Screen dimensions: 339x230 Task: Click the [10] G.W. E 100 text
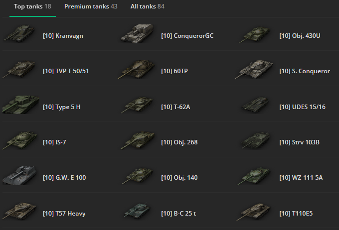click(64, 178)
